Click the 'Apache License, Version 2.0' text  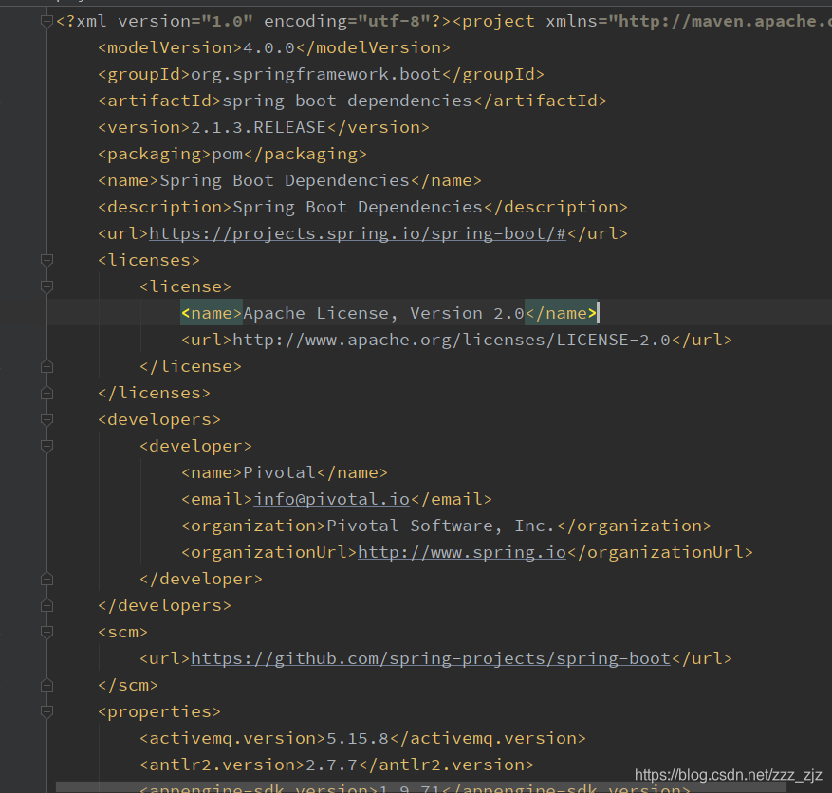[x=383, y=313]
